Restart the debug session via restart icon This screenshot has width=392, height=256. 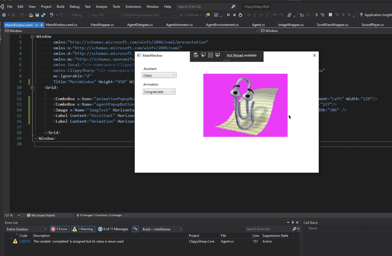[240, 15]
